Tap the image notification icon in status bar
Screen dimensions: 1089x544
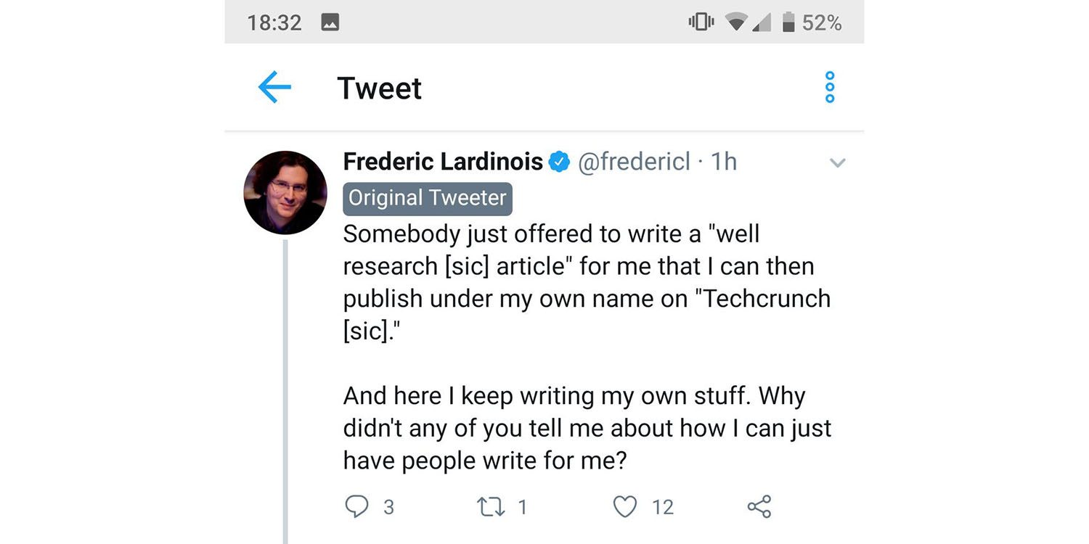click(x=330, y=23)
